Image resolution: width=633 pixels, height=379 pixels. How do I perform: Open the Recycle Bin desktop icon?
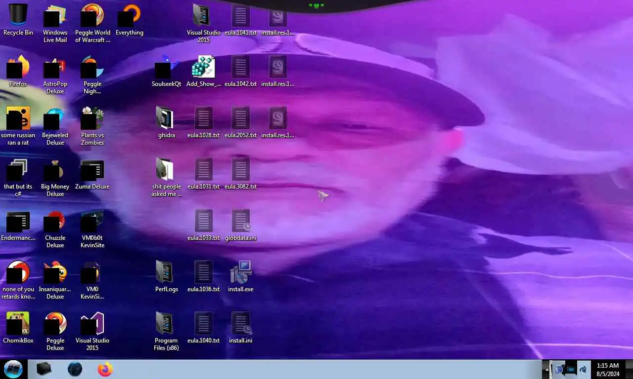coord(18,20)
